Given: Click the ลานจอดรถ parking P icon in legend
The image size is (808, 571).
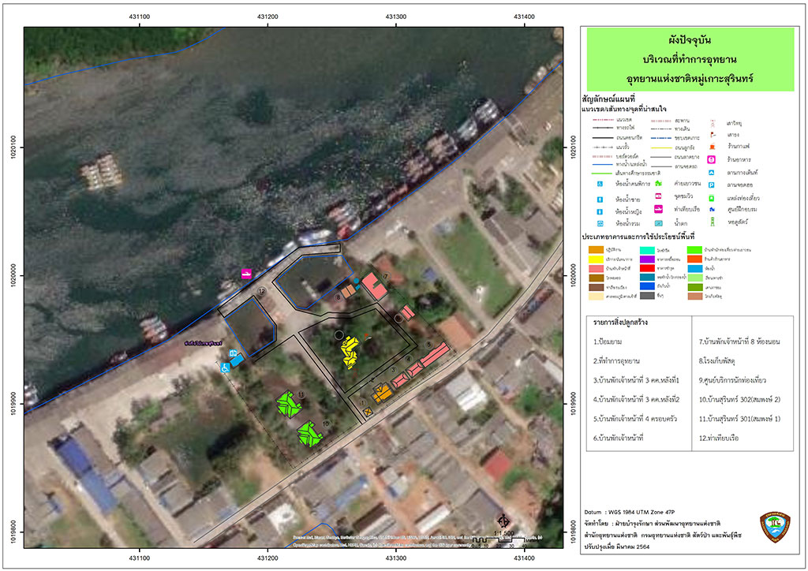Looking at the screenshot, I should 712,185.
